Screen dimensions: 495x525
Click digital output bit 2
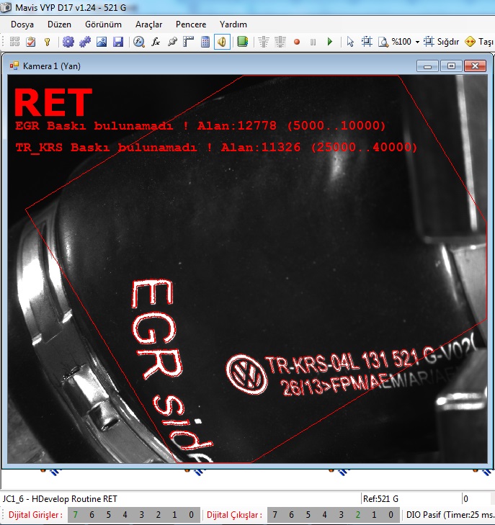[357, 515]
